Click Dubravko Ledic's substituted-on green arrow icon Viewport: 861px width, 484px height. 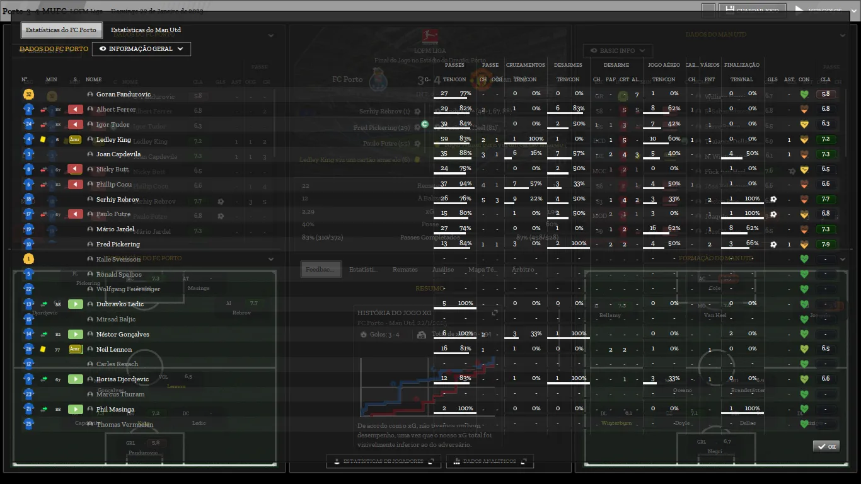click(75, 304)
